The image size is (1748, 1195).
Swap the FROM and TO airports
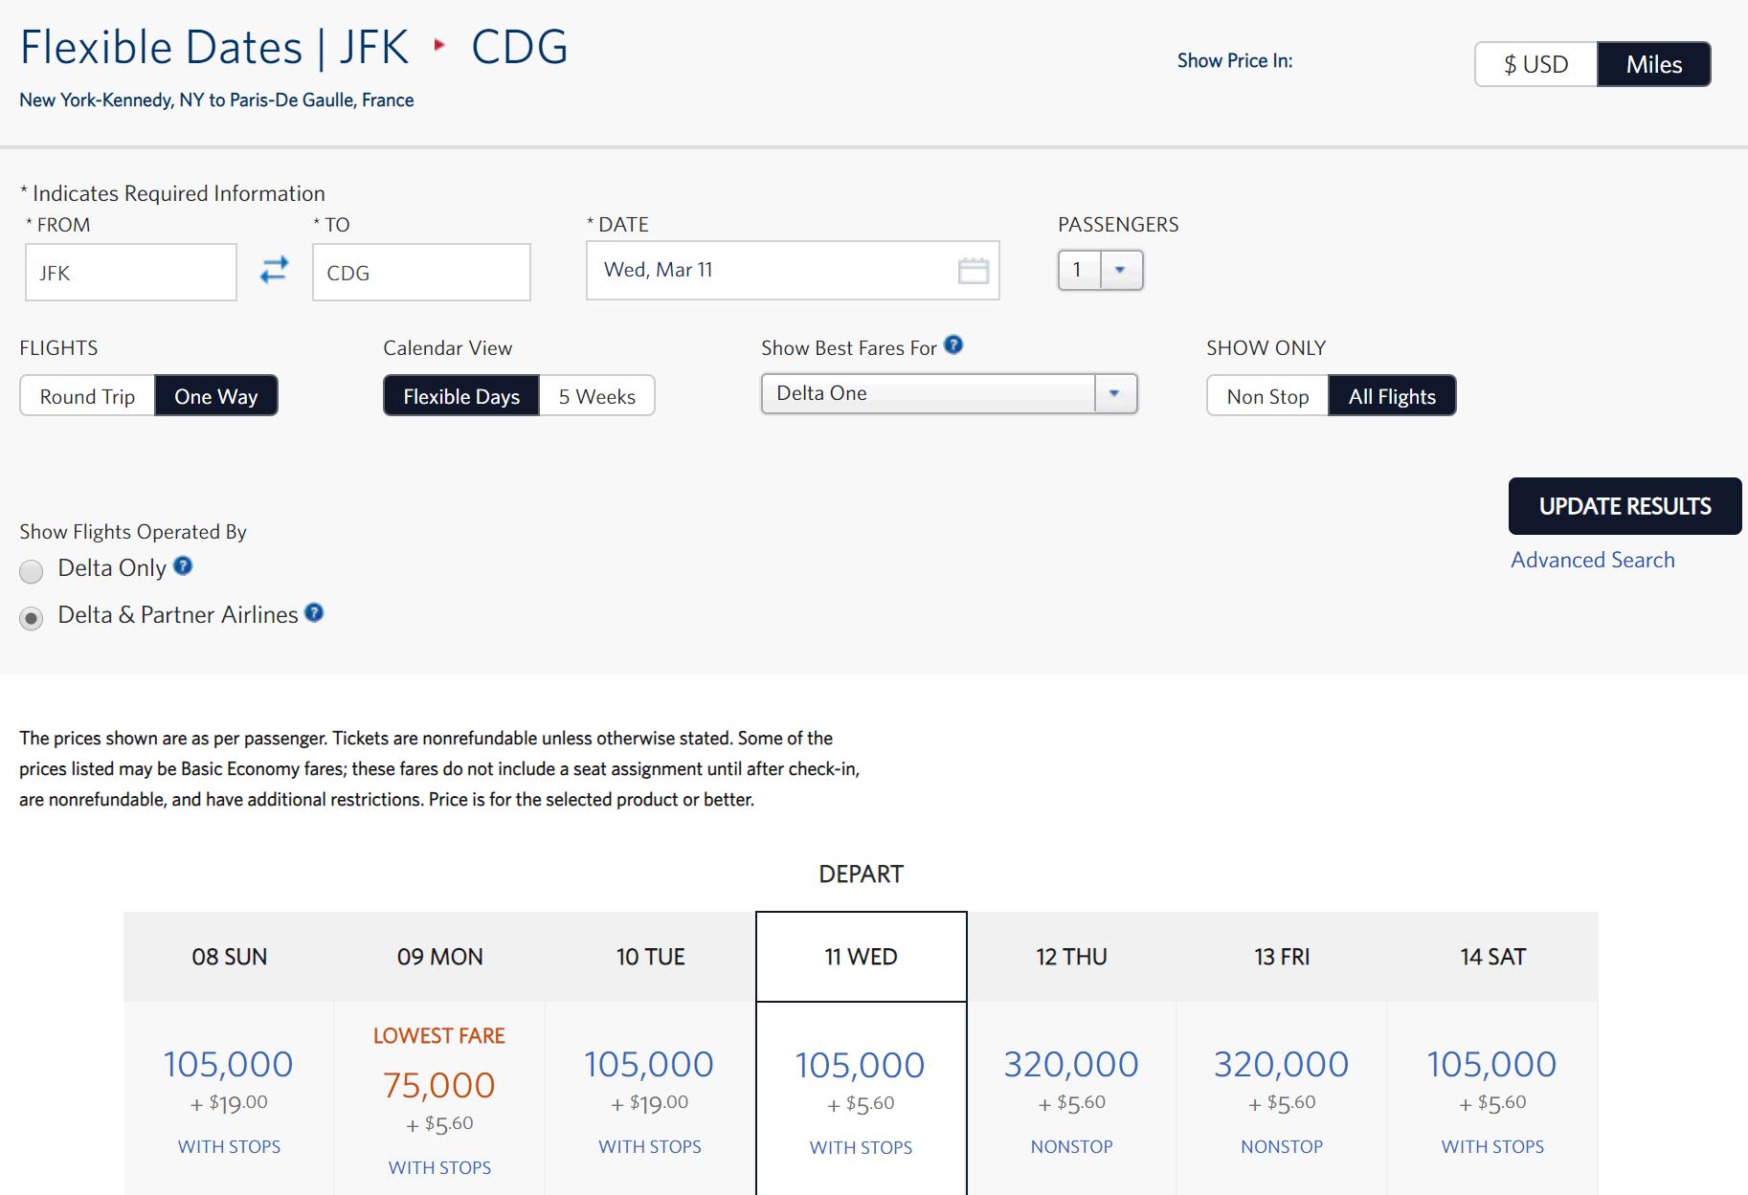coord(274,270)
